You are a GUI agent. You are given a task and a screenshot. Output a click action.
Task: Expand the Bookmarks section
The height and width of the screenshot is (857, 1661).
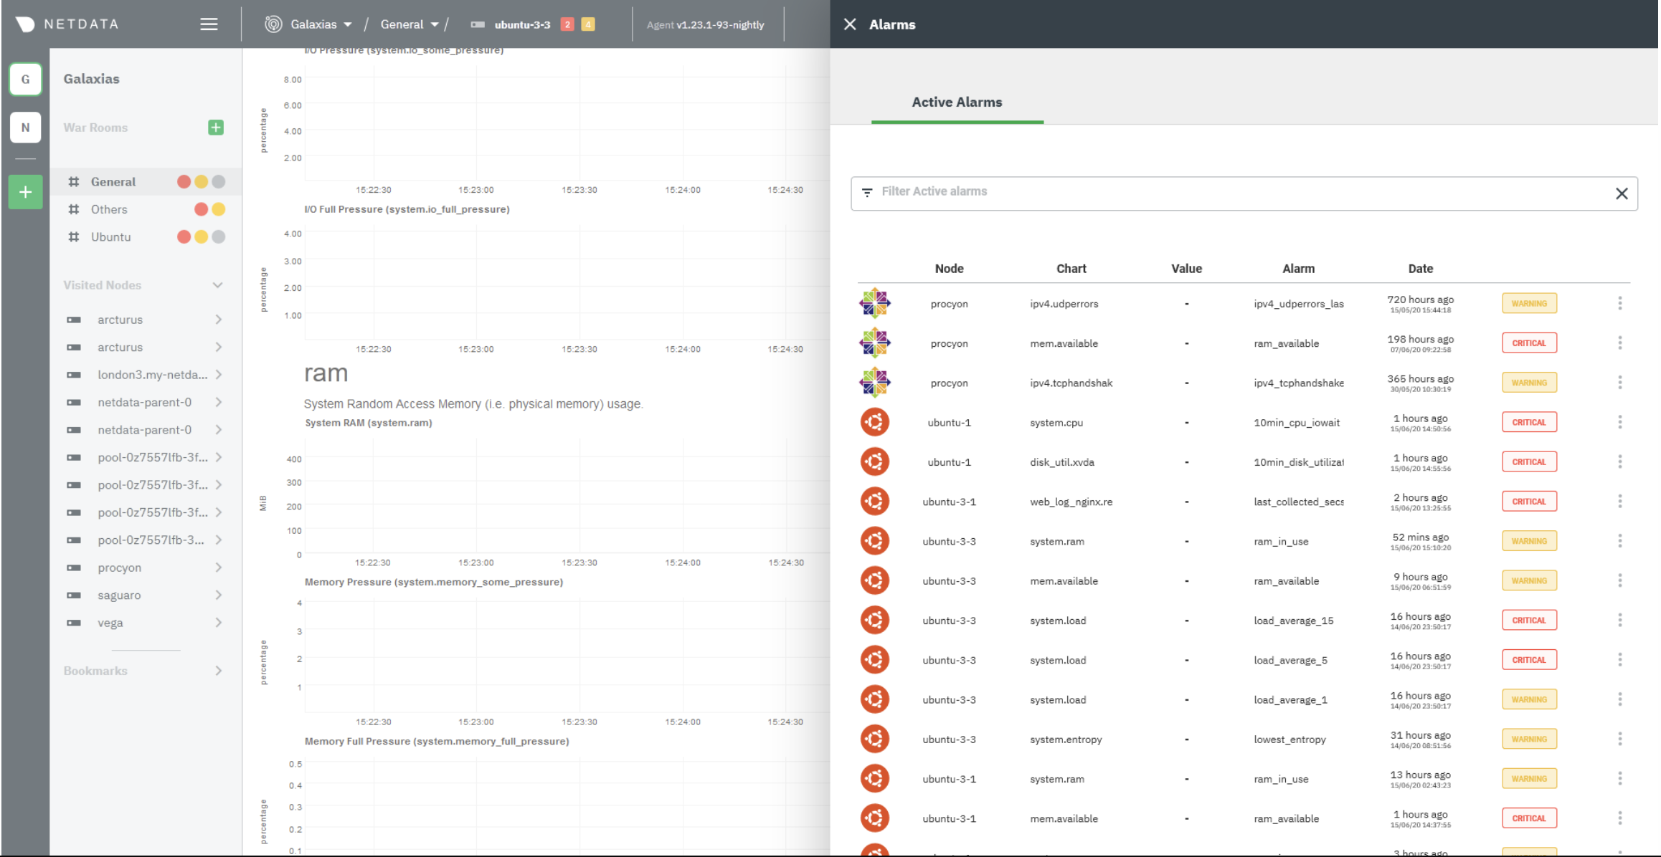[x=219, y=670]
